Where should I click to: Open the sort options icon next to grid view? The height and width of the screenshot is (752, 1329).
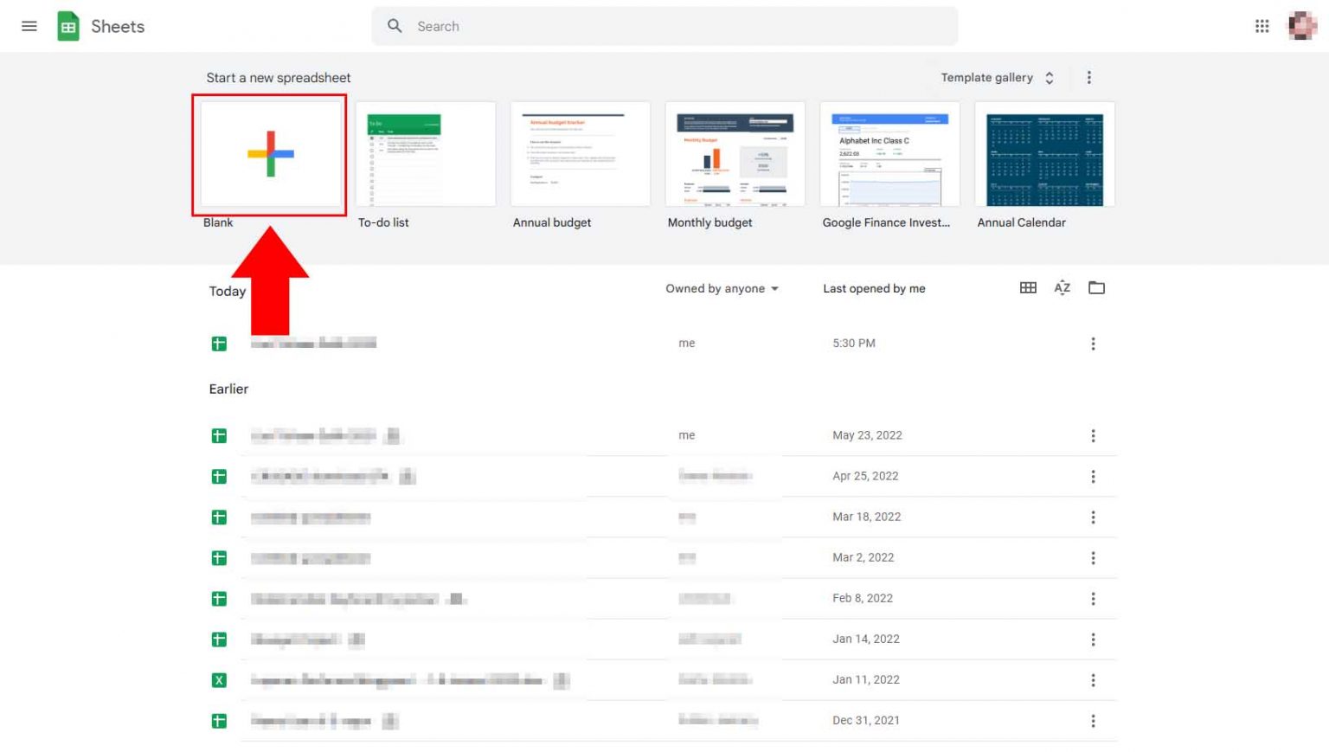[x=1062, y=287]
